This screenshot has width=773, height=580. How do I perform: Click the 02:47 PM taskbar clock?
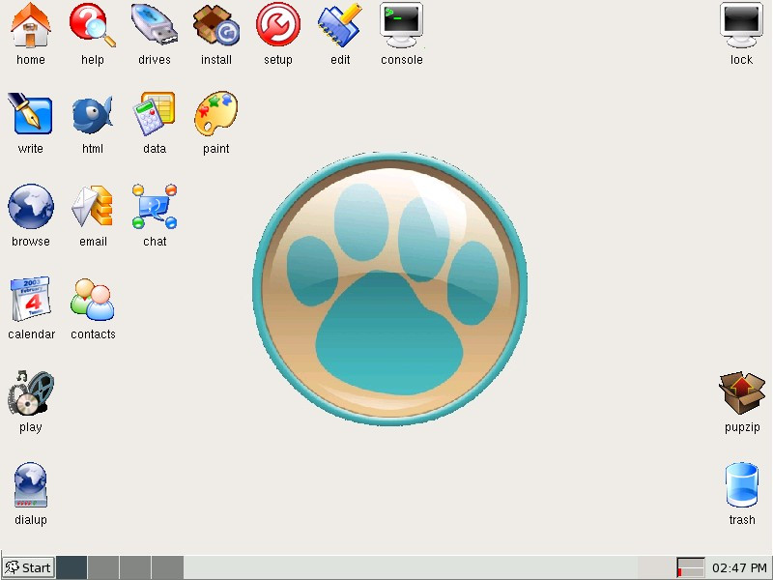(739, 568)
